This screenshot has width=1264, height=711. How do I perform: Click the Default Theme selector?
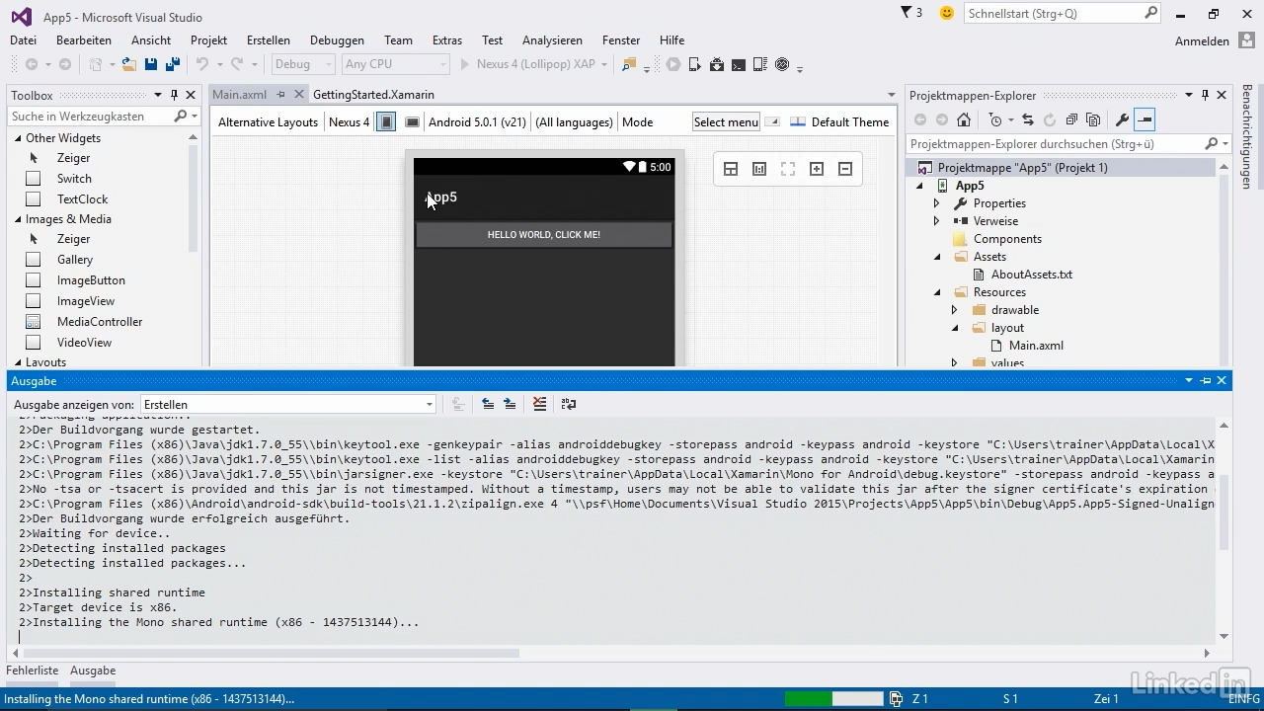tap(839, 122)
